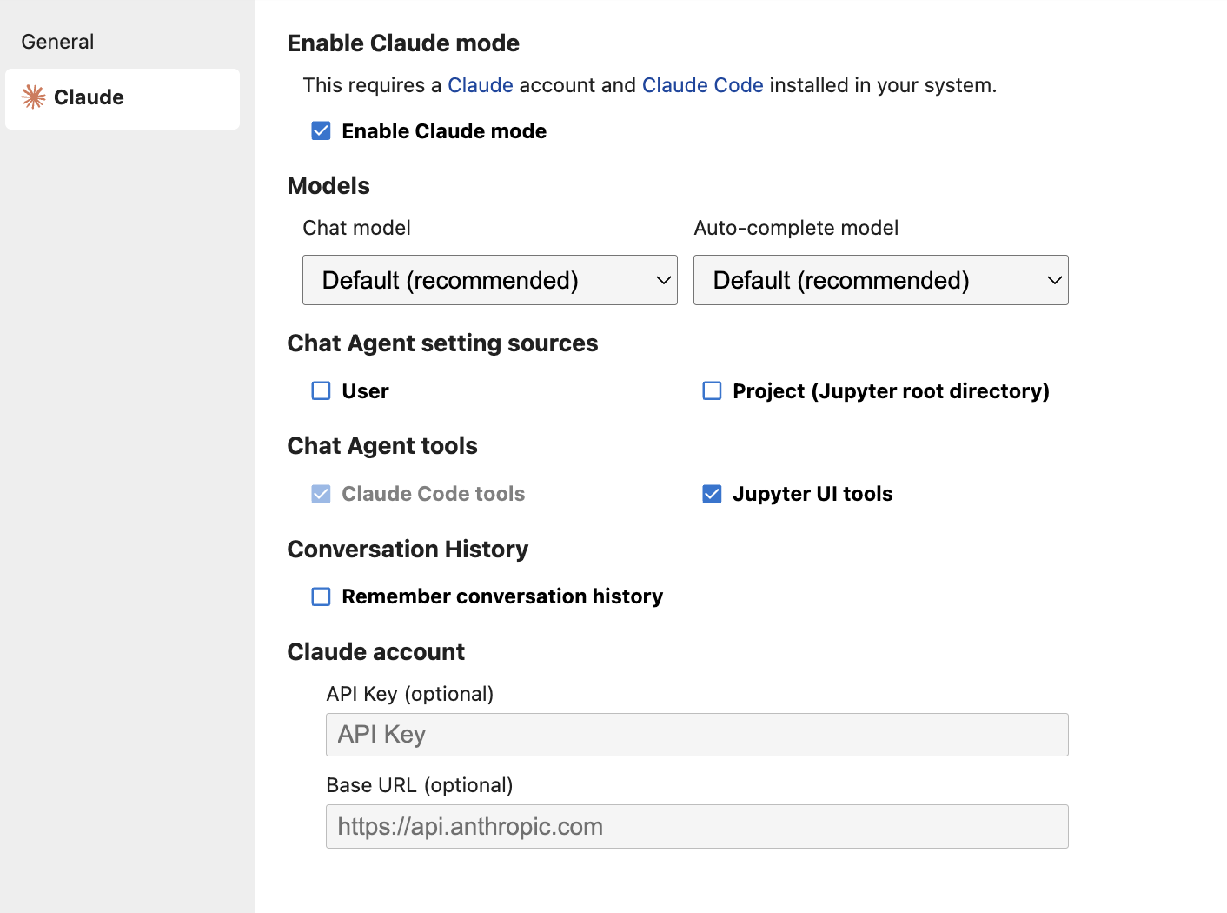Disable the Enable Claude mode checkbox
This screenshot has width=1227, height=913.
point(322,131)
